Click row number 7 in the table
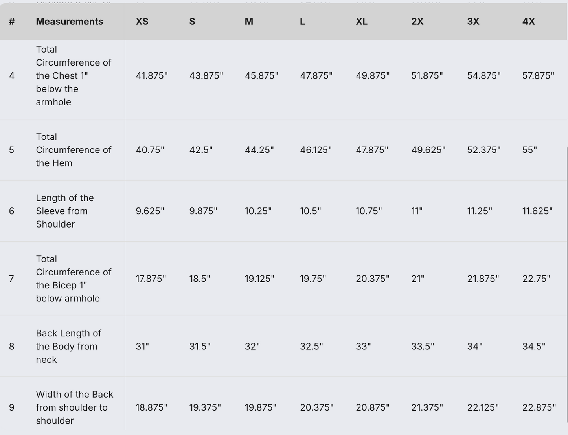 tap(12, 279)
